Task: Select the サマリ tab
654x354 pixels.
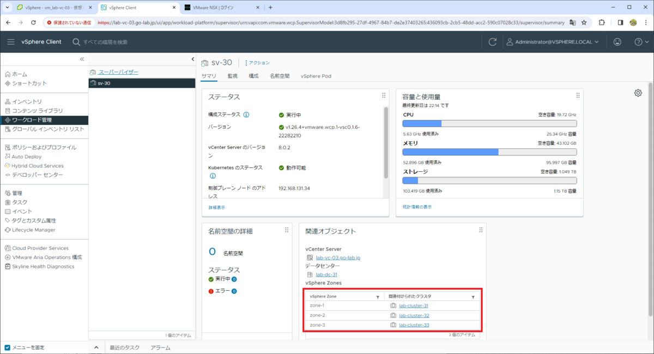Action: coord(209,76)
